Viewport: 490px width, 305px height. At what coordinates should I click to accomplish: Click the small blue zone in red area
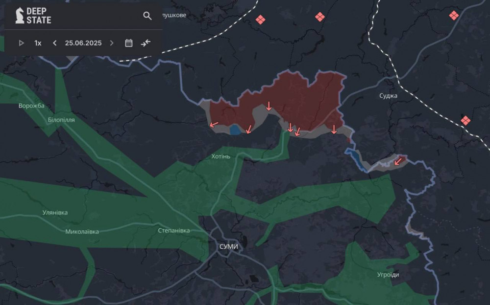(235, 130)
